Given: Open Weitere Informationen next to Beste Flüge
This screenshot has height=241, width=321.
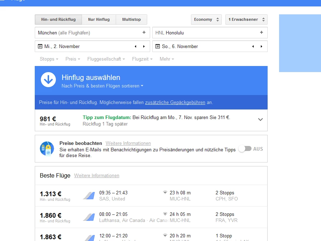Looking at the screenshot, I should [x=97, y=176].
